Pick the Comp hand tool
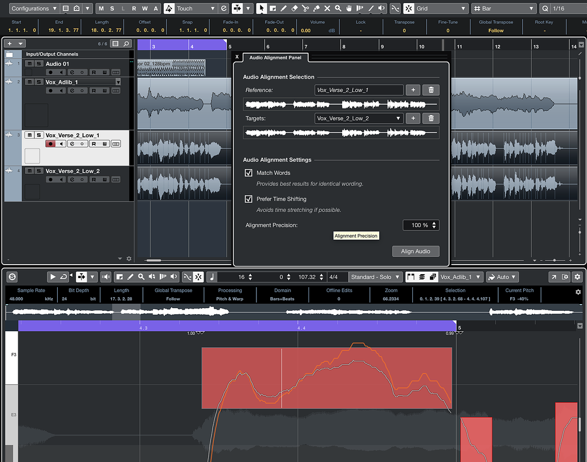 pos(349,8)
